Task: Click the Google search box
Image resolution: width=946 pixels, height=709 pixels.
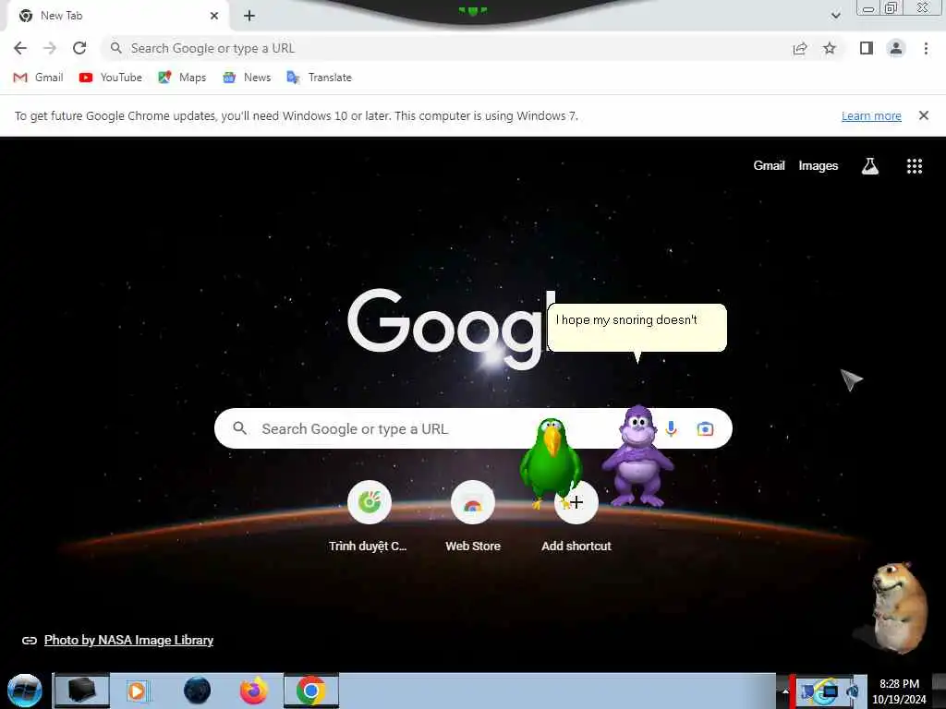Action: pyautogui.click(x=473, y=428)
